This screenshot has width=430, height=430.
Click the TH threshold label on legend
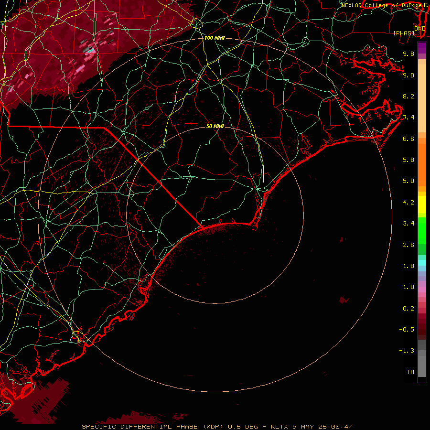point(410,372)
